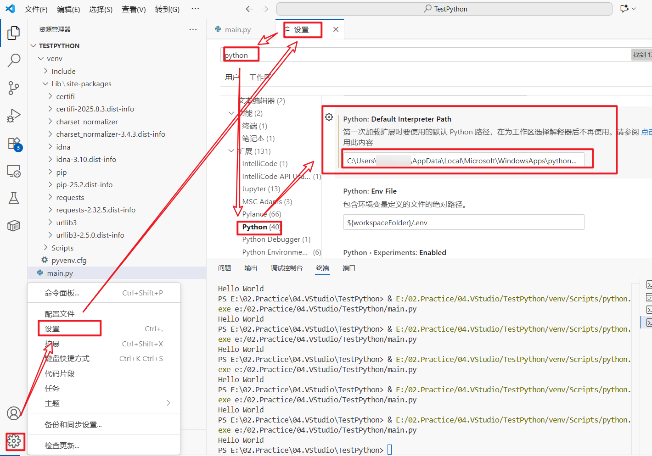Go back with the left arrow

coord(249,9)
